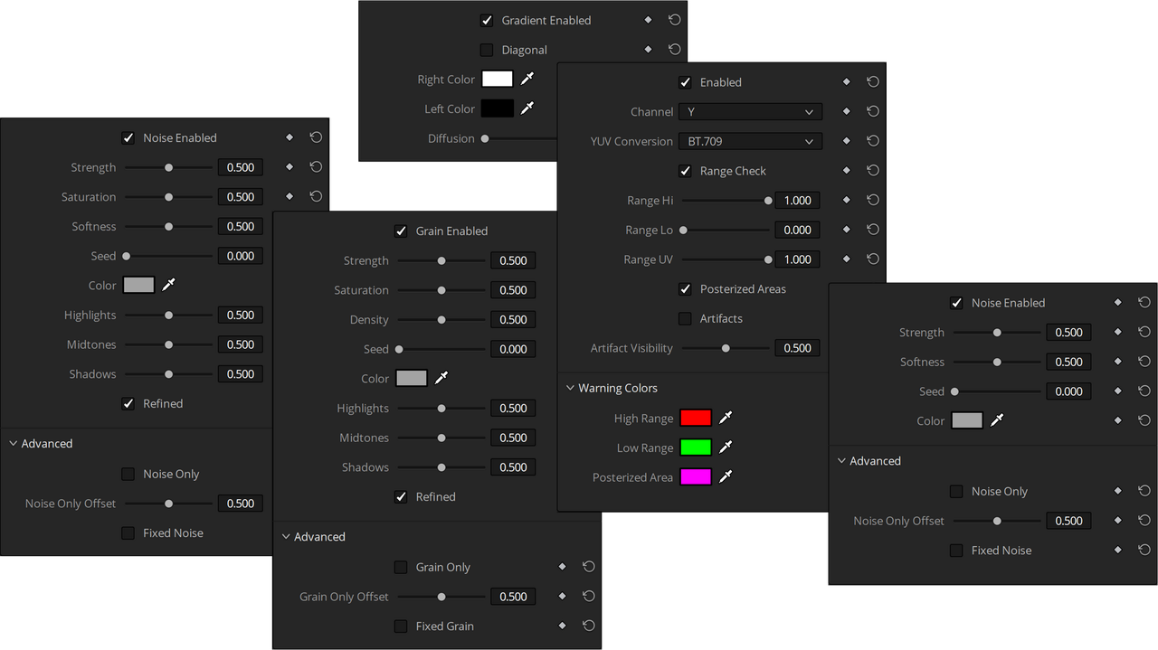Open the YUV Conversion dropdown showing BT.709
Image resolution: width=1158 pixels, height=650 pixels.
[x=750, y=141]
